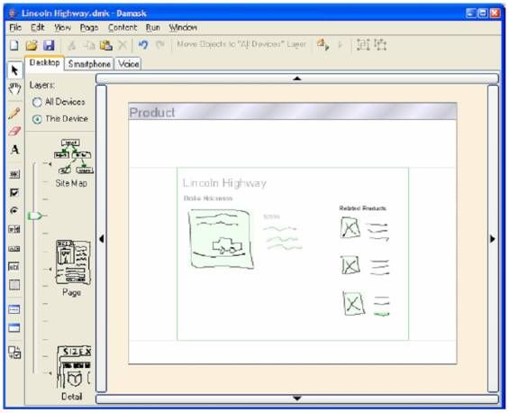Pick the pencil drawing tool

click(x=14, y=113)
